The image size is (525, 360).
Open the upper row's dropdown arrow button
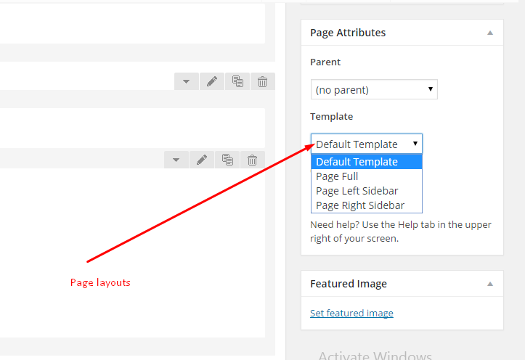(187, 81)
